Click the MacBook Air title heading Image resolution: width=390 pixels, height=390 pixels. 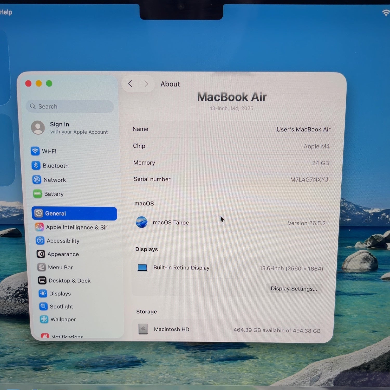coord(232,97)
